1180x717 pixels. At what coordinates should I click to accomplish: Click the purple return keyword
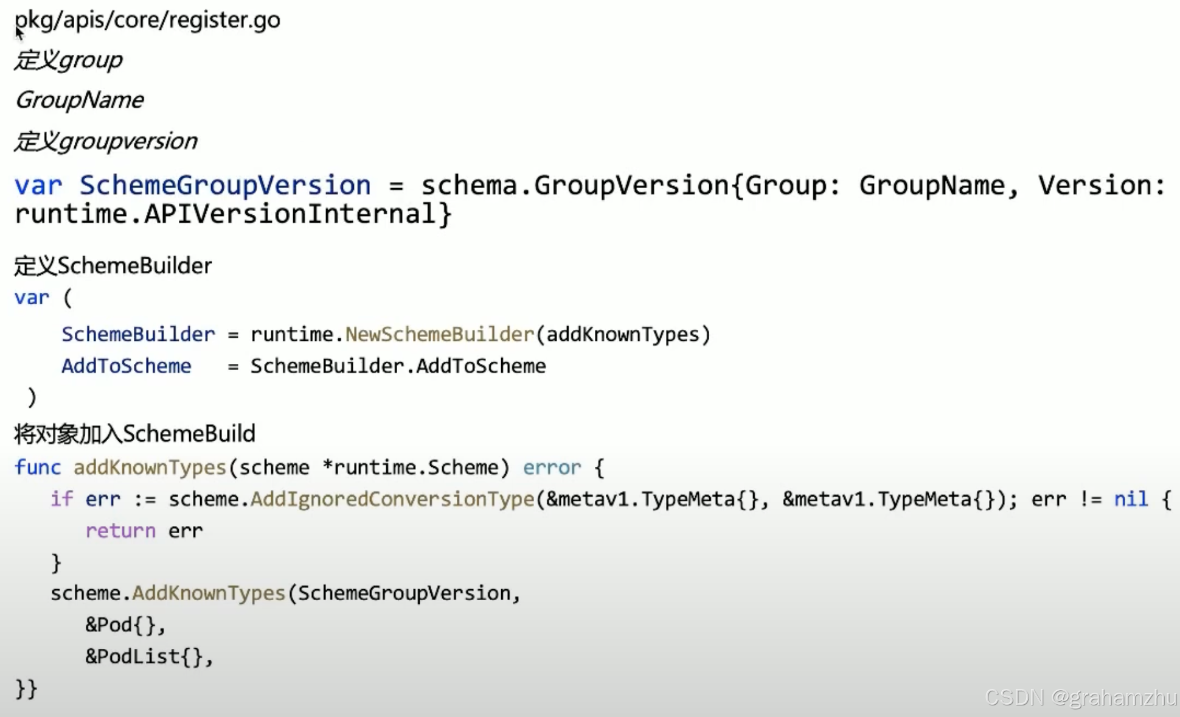(x=120, y=531)
